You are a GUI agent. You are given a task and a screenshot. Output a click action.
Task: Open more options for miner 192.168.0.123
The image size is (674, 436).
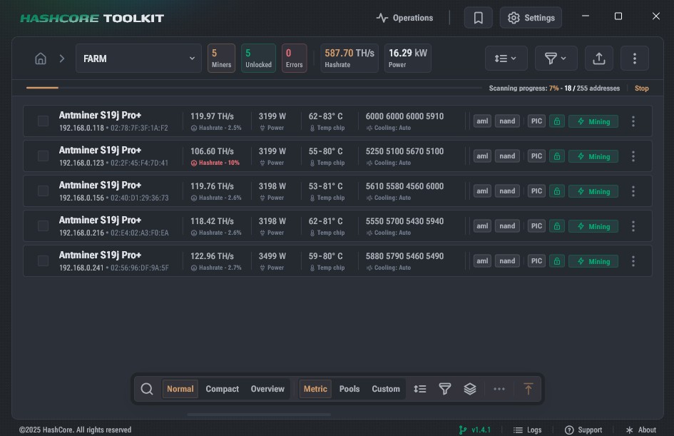[x=633, y=156]
